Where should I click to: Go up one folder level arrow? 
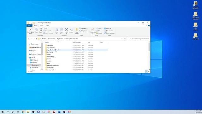[36, 39]
